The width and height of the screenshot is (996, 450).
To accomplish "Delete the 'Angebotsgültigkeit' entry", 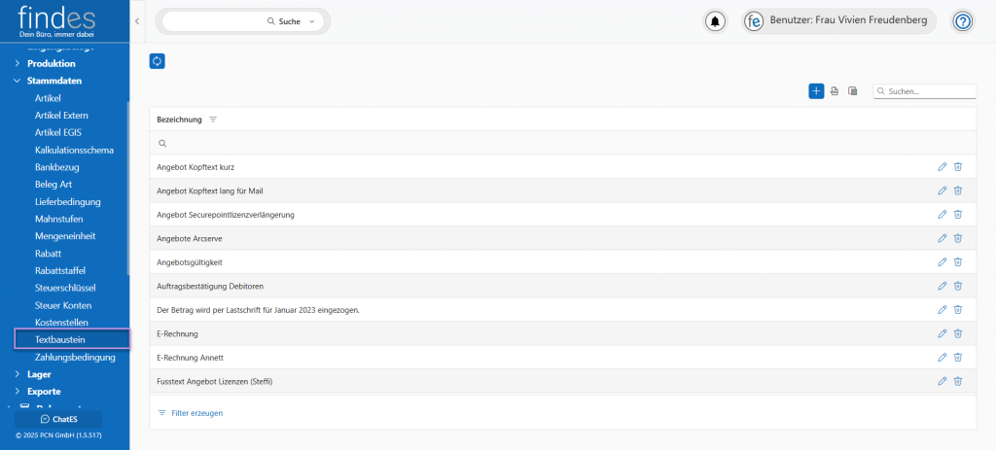I will tap(958, 262).
